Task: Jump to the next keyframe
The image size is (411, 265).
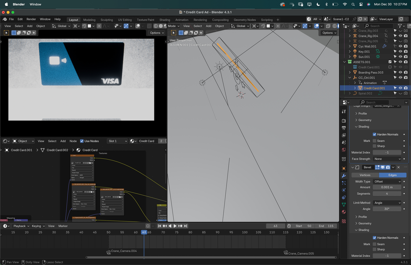Action: point(180,226)
